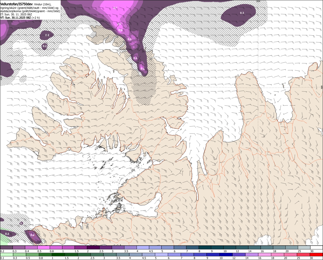Pick lower legend palest green swatch starting at 0.1

click(7, 255)
